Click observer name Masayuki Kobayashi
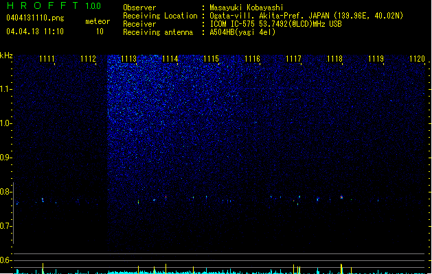Viewport: 432px width, 274px height. (x=247, y=8)
